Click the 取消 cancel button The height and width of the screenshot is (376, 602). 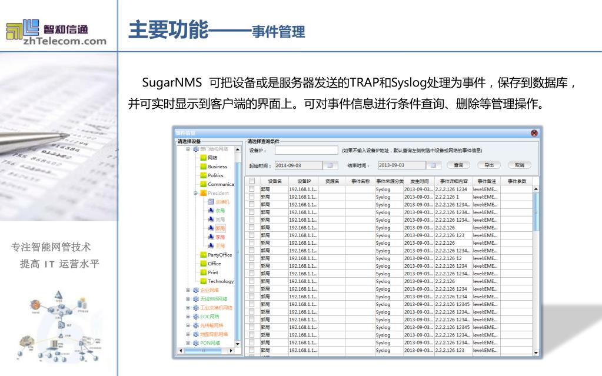pyautogui.click(x=520, y=165)
